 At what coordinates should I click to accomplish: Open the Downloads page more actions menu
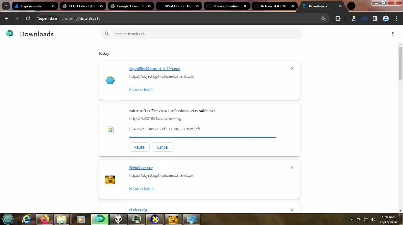pos(393,34)
